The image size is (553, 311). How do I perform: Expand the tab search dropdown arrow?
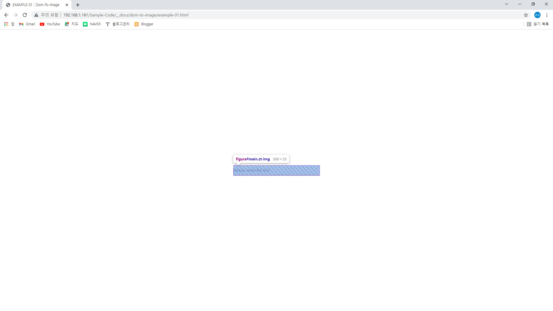(507, 4)
